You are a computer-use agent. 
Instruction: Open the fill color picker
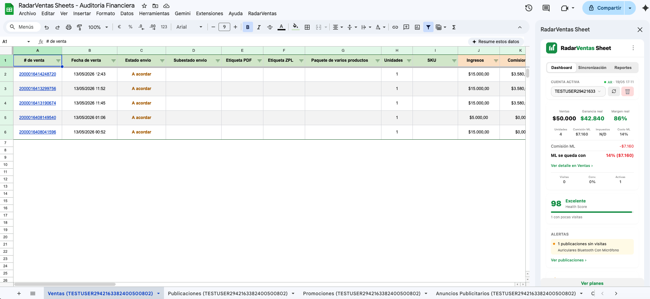click(295, 27)
